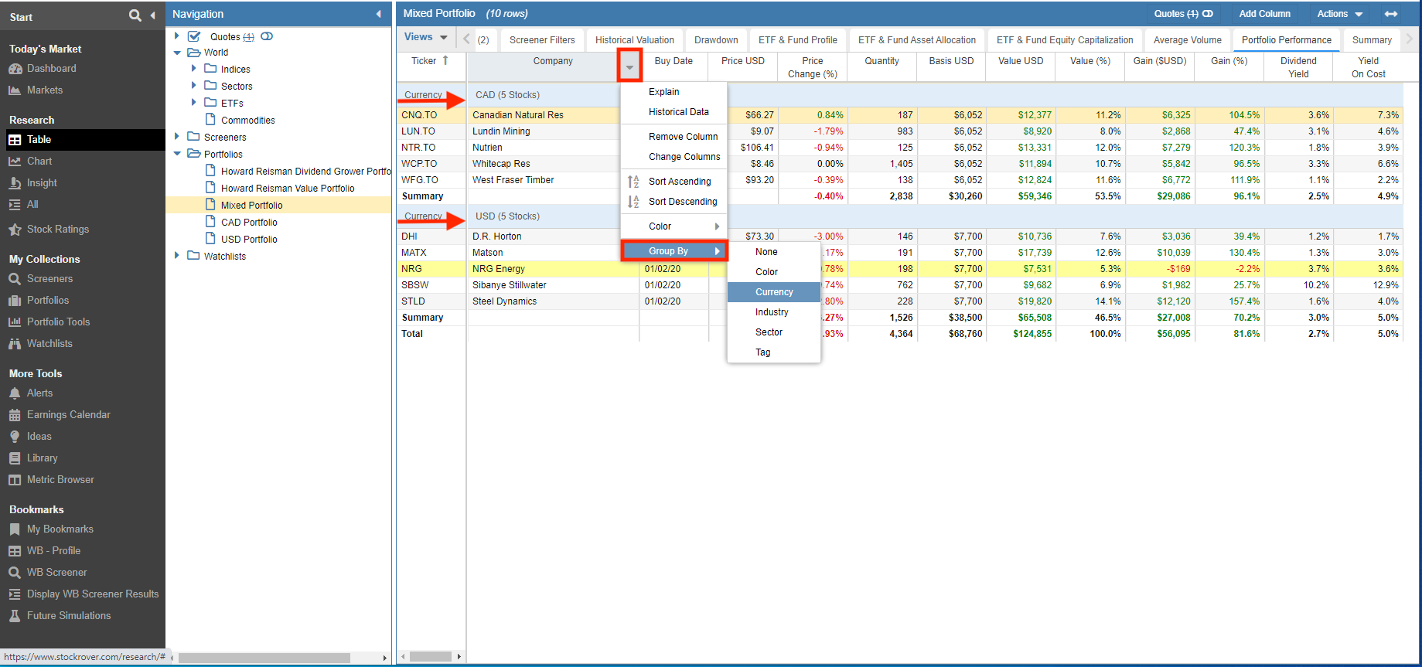Expand the ETFs folder
The image size is (1422, 667).
194,103
